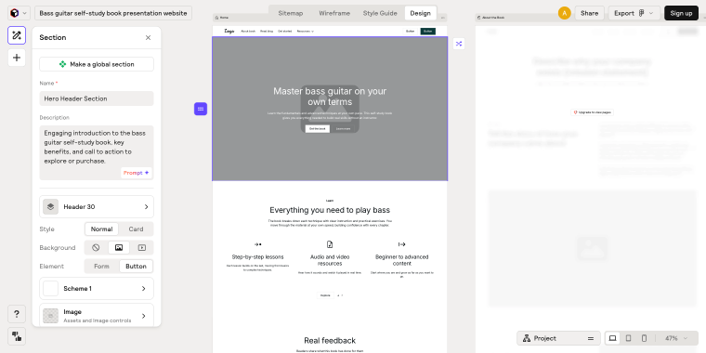This screenshot has width=706, height=353.
Task: Switch to the Wireframe tab
Action: click(334, 13)
